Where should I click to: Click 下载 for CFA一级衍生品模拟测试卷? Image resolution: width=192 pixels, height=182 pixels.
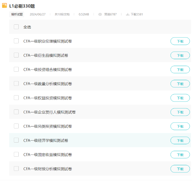click(x=180, y=56)
